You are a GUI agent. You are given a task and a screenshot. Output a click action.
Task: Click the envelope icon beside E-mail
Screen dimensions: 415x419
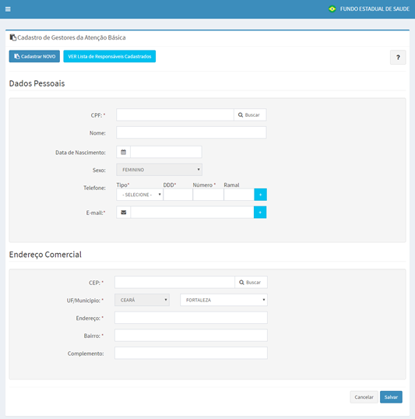[124, 213]
